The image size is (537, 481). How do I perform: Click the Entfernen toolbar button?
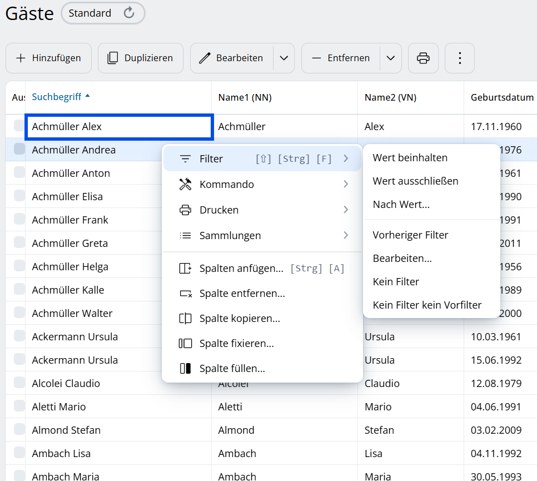pos(341,58)
